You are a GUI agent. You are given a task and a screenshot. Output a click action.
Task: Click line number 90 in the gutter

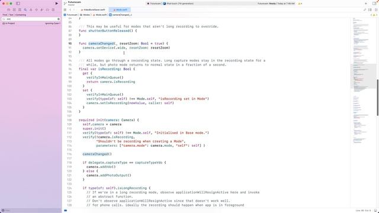coord(70,44)
